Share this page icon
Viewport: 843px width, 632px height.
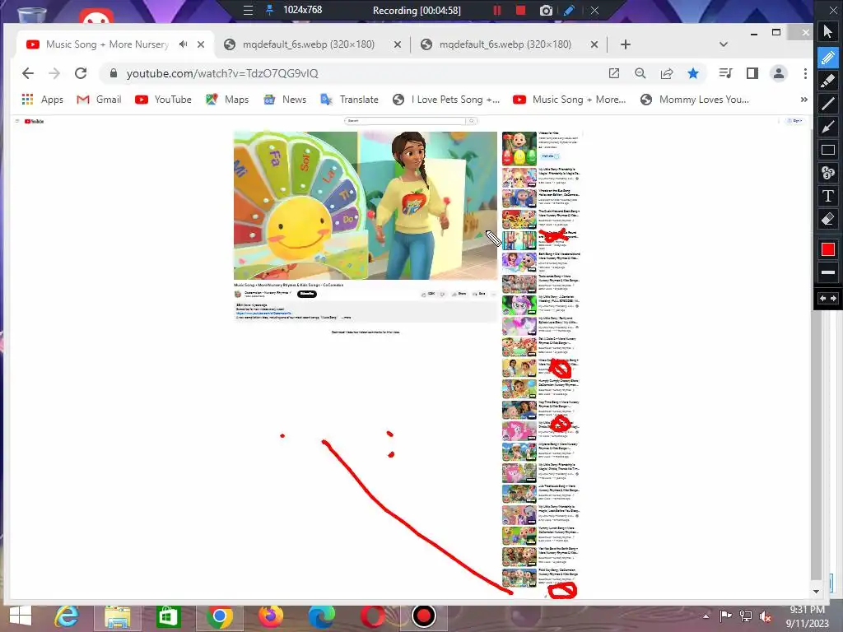(x=667, y=73)
